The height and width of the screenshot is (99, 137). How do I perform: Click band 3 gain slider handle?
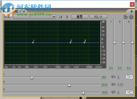[132, 42]
